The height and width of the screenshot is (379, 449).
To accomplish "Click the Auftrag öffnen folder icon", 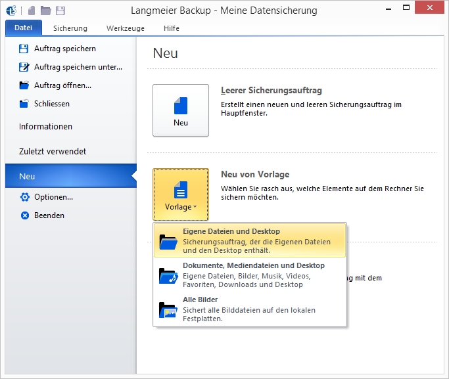I will point(24,85).
